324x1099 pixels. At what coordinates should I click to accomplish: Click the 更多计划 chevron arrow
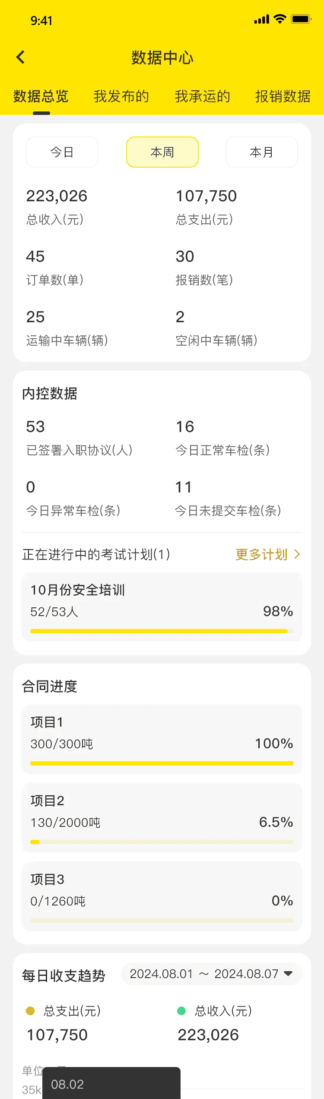(297, 554)
